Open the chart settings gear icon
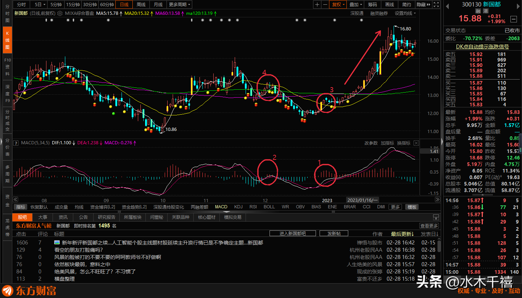Image resolution: width=522 pixels, height=298 pixels. point(59,13)
